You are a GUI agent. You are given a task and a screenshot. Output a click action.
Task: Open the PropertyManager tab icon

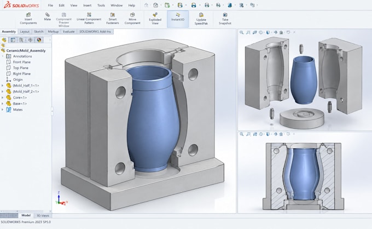coord(13,40)
